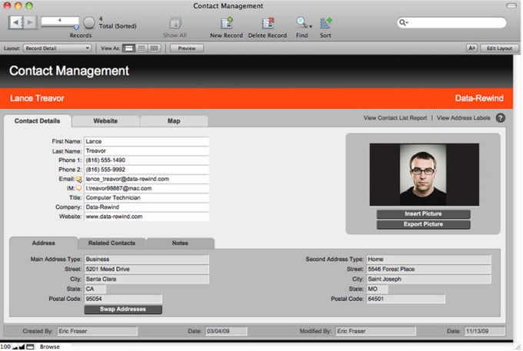523x351 pixels.
Task: Switch to Form view in View As
Action: click(x=129, y=48)
